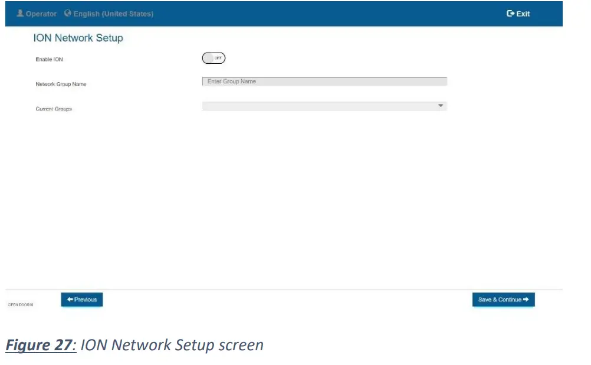Open the Current Groups dropdown arrow
The height and width of the screenshot is (365, 591).
tap(440, 106)
